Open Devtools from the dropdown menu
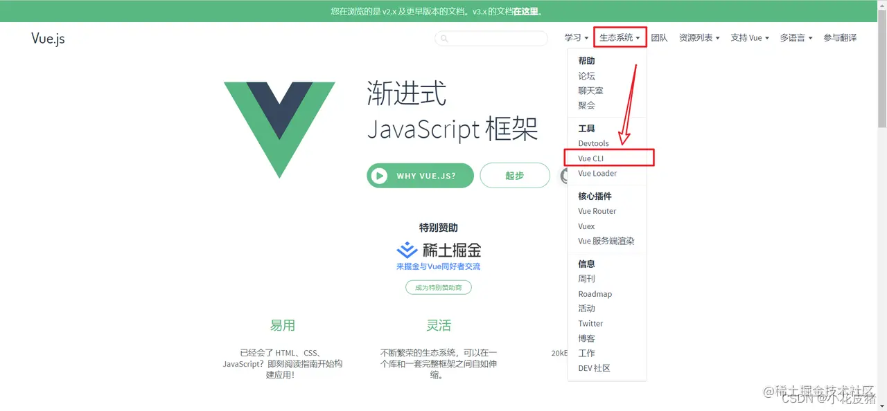 point(593,143)
